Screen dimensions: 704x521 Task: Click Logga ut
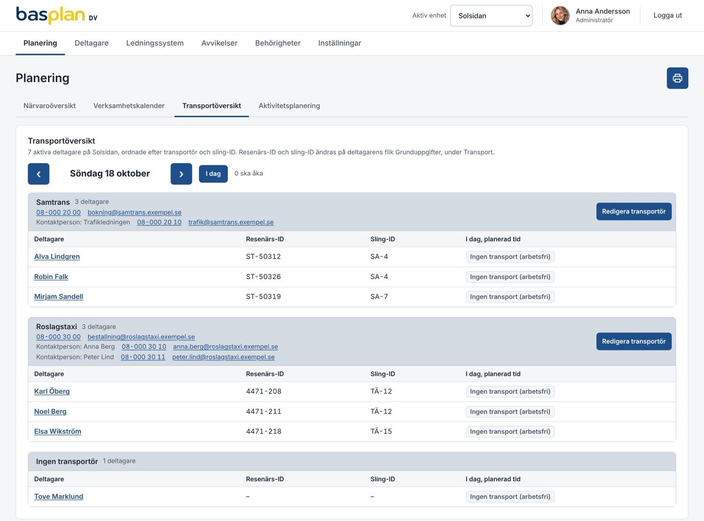click(667, 15)
